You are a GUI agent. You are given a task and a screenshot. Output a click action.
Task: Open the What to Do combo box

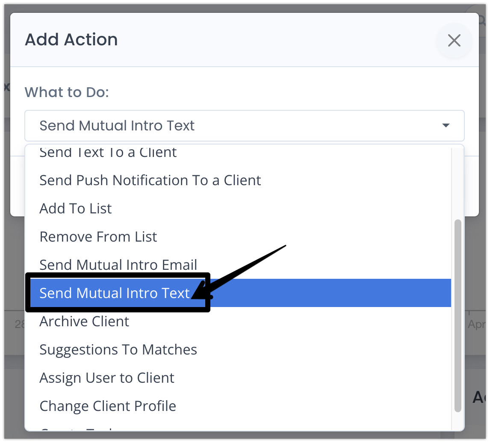(x=244, y=126)
